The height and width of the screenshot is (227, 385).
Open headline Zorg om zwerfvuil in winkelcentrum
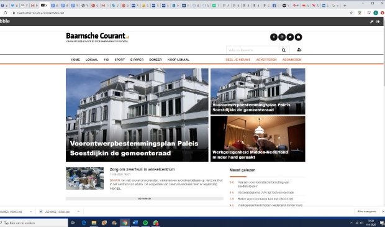(142, 169)
